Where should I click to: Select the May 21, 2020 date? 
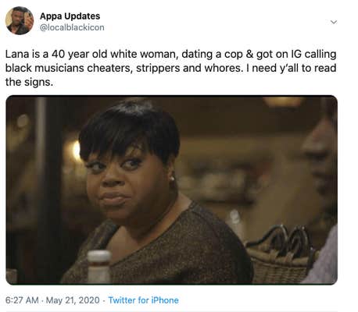tap(73, 300)
